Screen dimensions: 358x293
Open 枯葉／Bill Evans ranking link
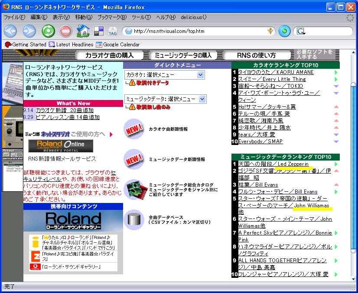[258, 185]
